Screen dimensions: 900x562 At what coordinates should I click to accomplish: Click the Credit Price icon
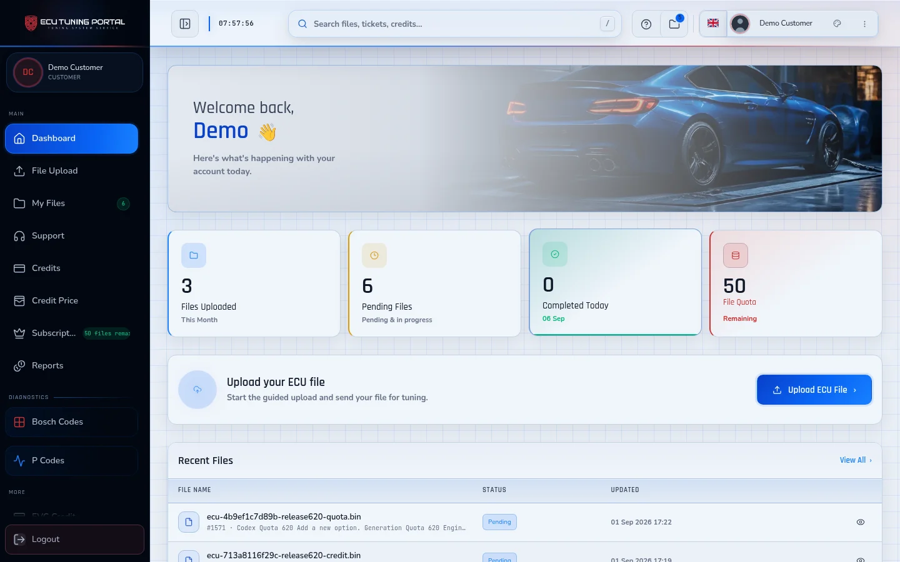[19, 301]
